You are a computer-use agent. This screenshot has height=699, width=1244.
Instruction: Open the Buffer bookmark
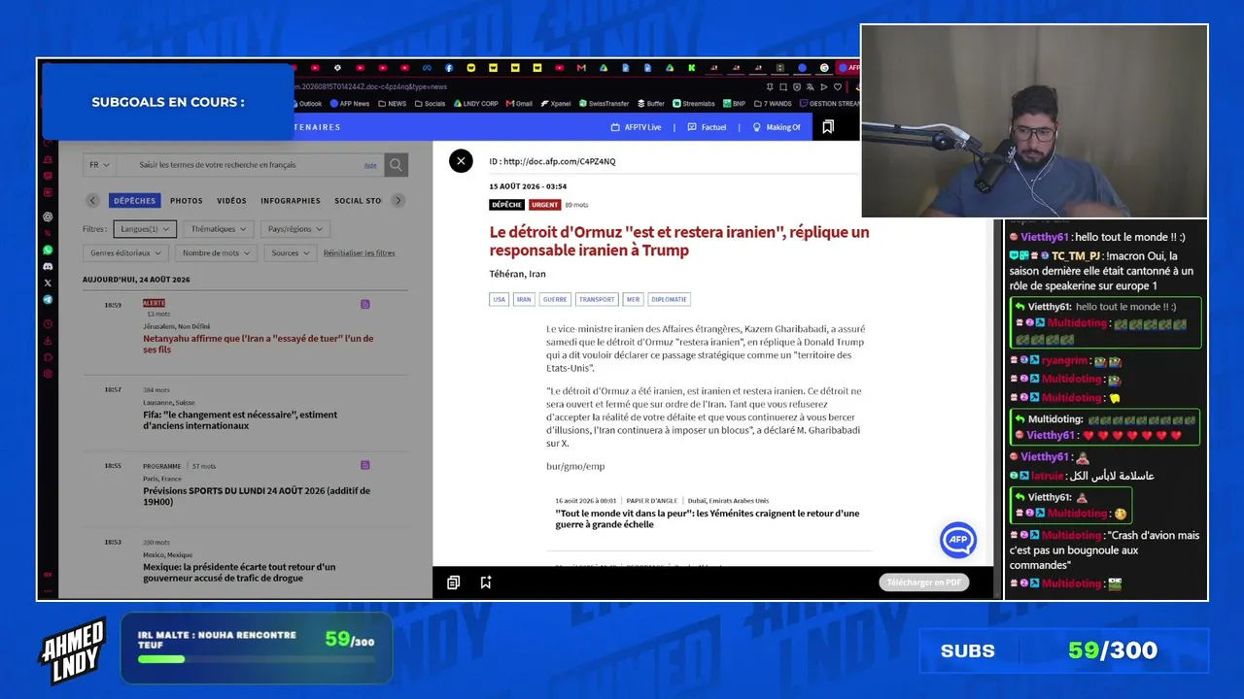click(651, 104)
